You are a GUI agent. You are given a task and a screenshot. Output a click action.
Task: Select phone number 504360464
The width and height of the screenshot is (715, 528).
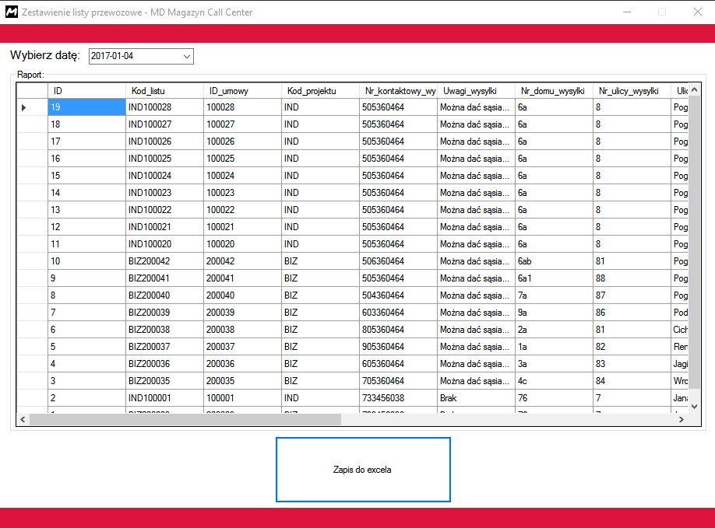[398, 295]
